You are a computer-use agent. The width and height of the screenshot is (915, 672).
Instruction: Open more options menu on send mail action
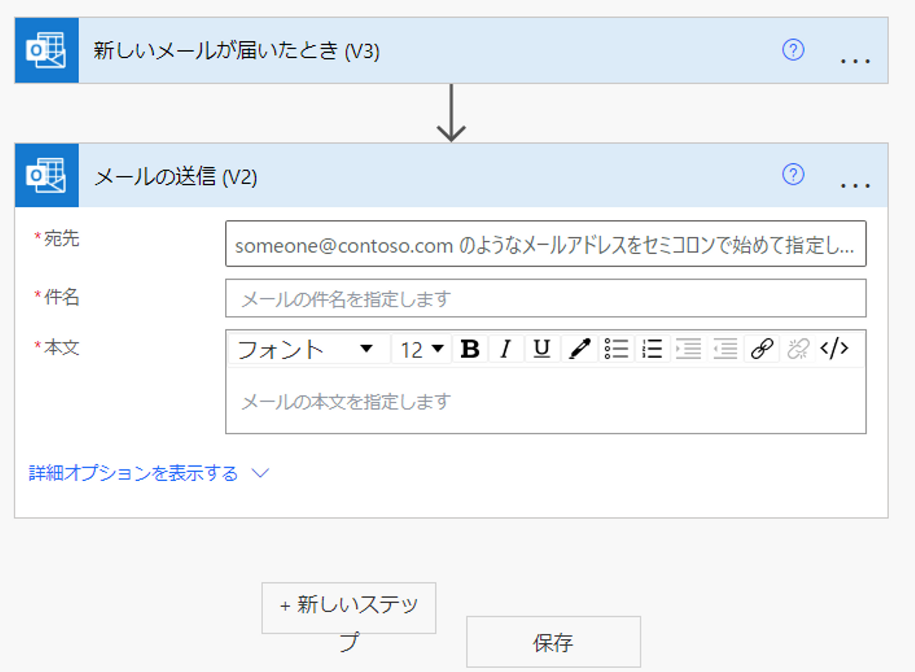(x=855, y=186)
